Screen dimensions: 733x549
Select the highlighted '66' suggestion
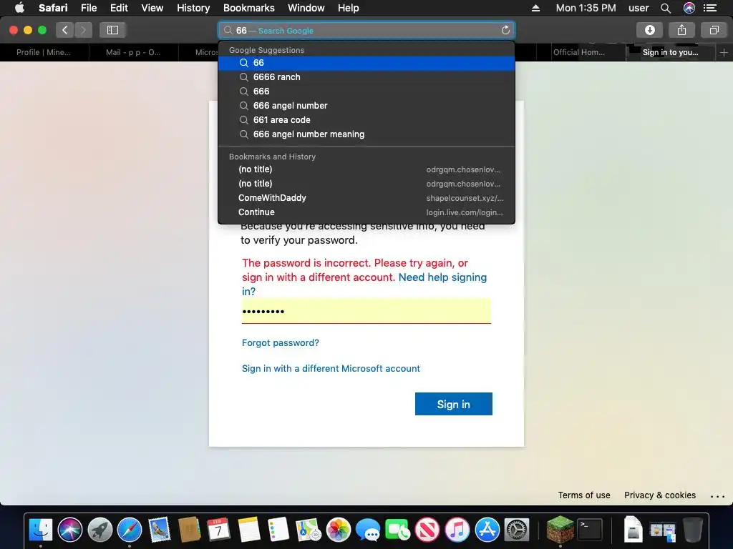(x=366, y=63)
